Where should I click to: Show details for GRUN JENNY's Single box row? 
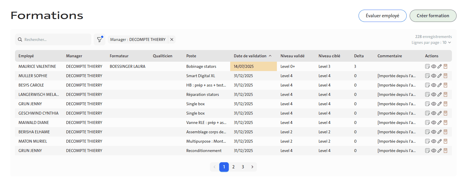tap(434, 104)
